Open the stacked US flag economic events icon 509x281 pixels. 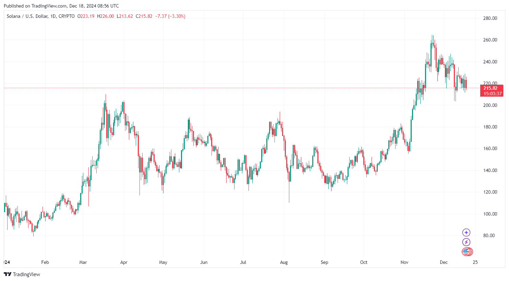point(467,252)
